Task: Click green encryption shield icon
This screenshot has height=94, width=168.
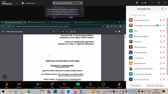Action: [x=137, y=3]
